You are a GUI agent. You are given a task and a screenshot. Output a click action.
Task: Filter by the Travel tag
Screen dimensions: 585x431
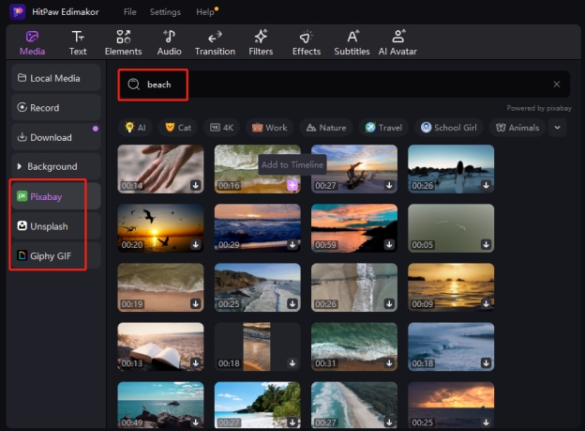point(383,128)
